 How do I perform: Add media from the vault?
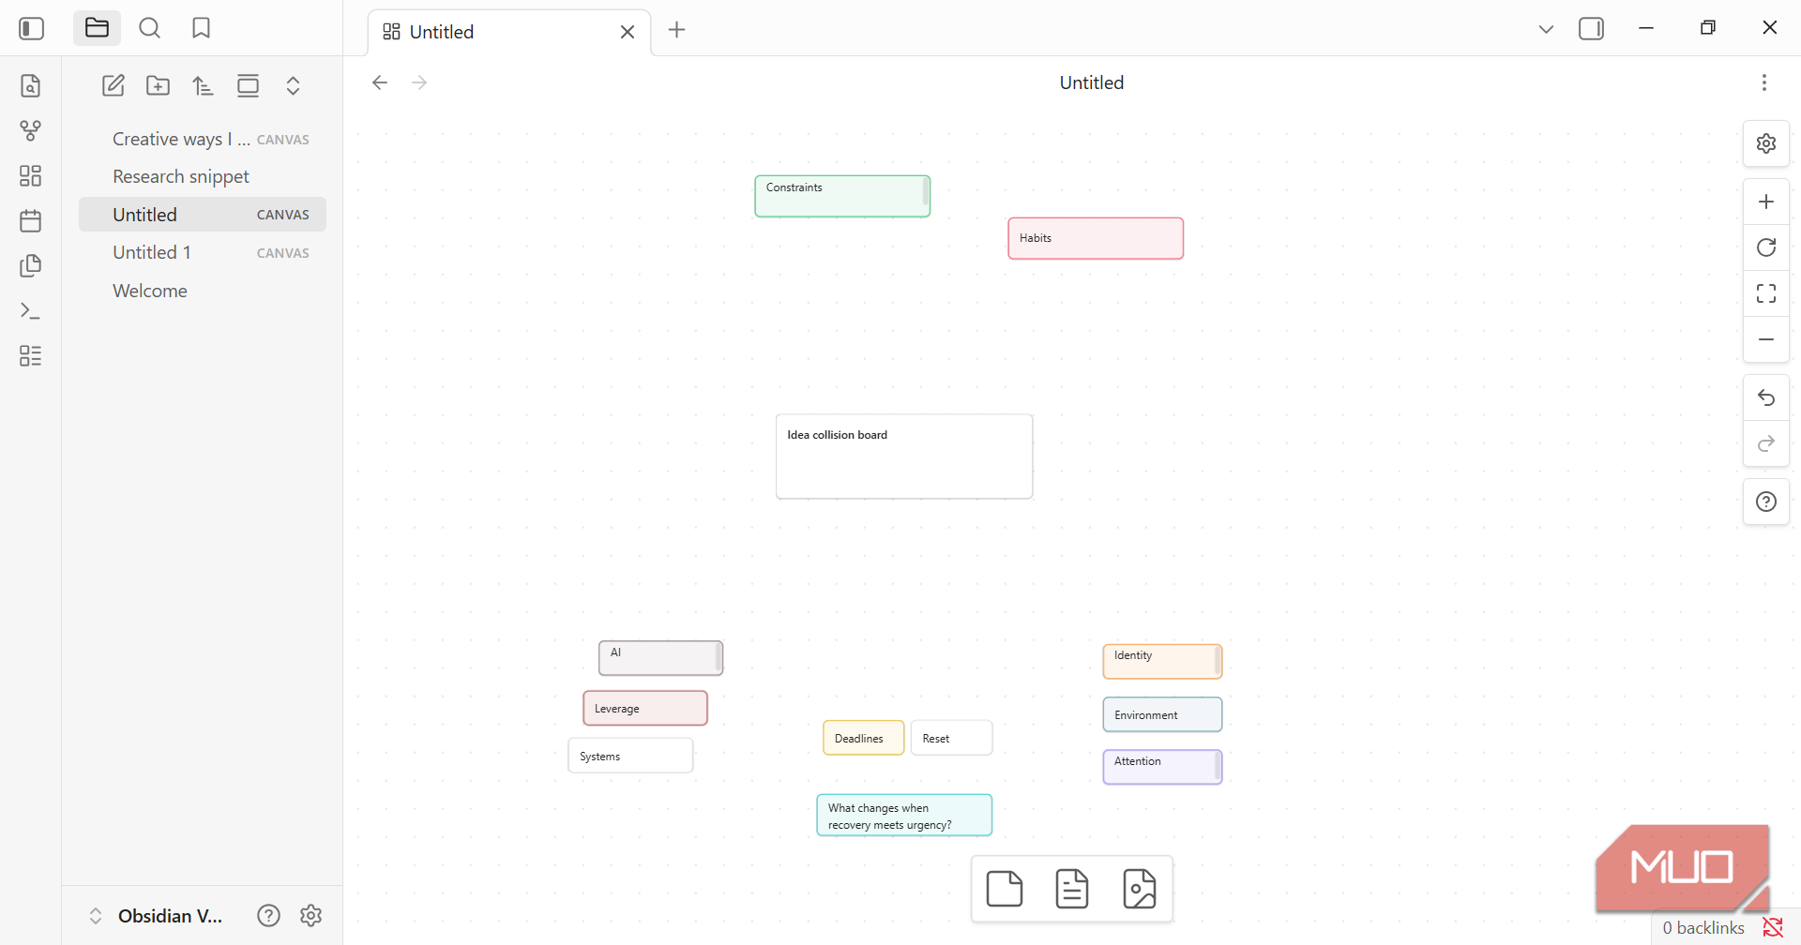coord(1140,889)
